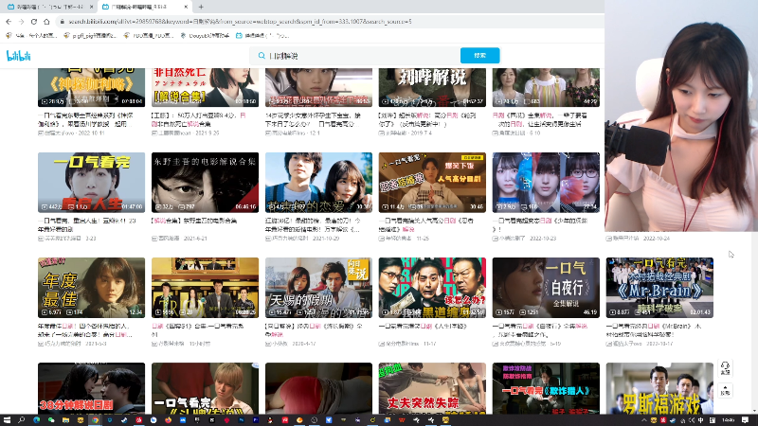Screen dimensions: 758x426
Task: Open the 年度最佳 video thumbnail
Action: tap(91, 288)
